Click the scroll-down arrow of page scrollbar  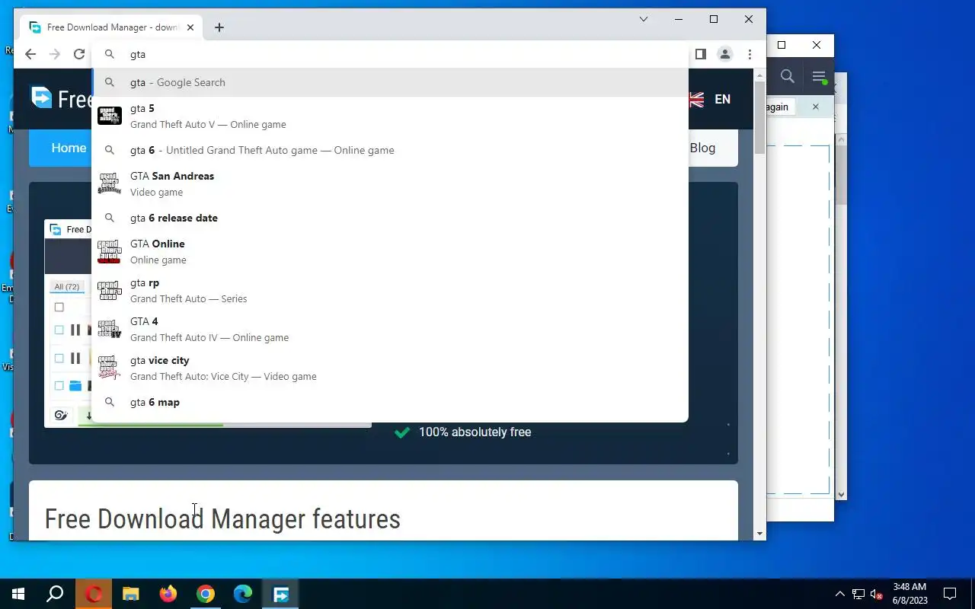point(759,534)
